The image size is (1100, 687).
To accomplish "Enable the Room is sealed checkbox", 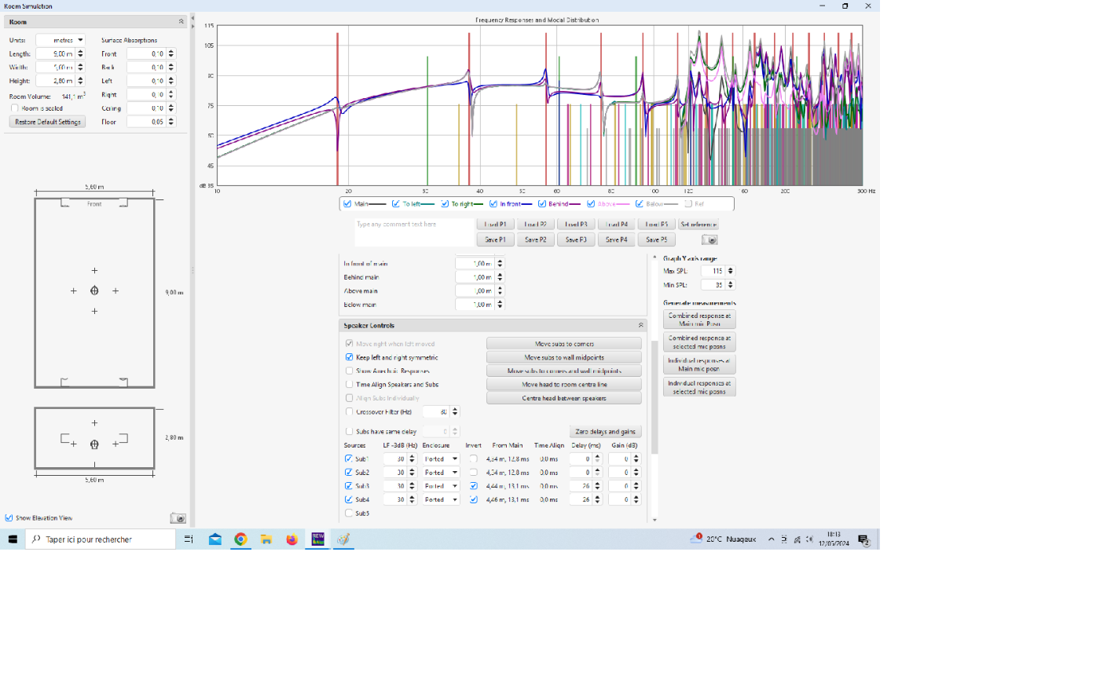I will pyautogui.click(x=14, y=108).
